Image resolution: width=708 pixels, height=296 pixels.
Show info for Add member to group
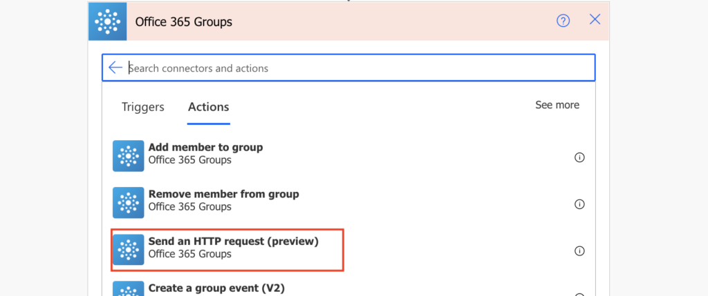(x=579, y=157)
